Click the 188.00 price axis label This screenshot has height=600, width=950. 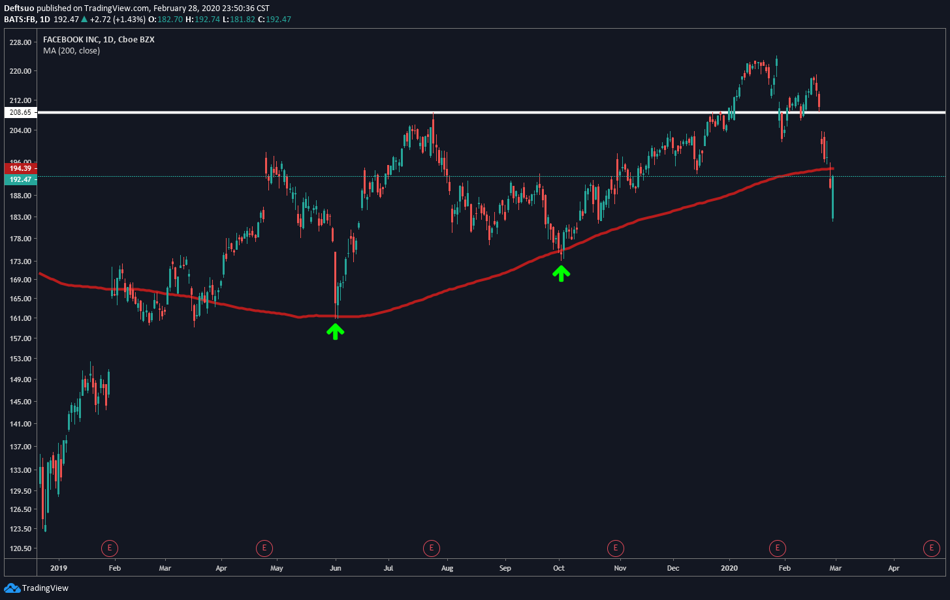[22, 196]
